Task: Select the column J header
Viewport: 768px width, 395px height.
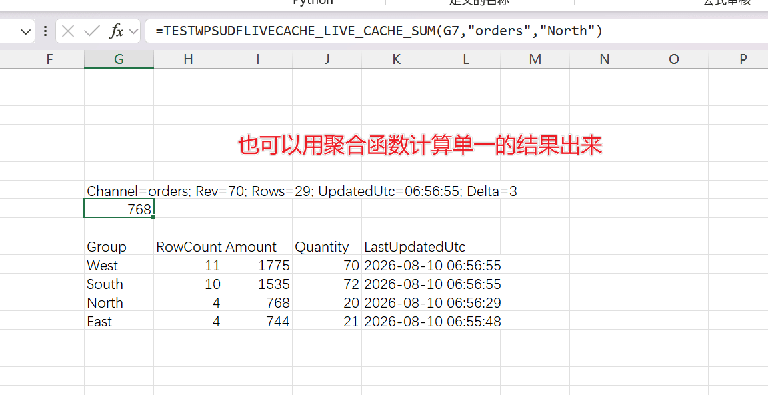Action: (327, 59)
